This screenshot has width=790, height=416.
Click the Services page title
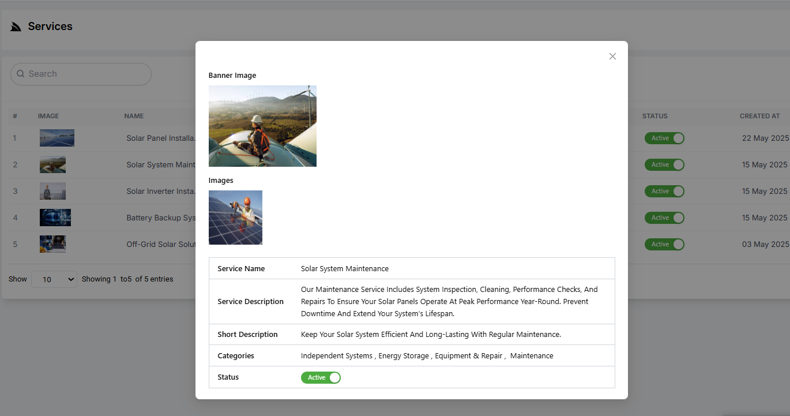(50, 27)
